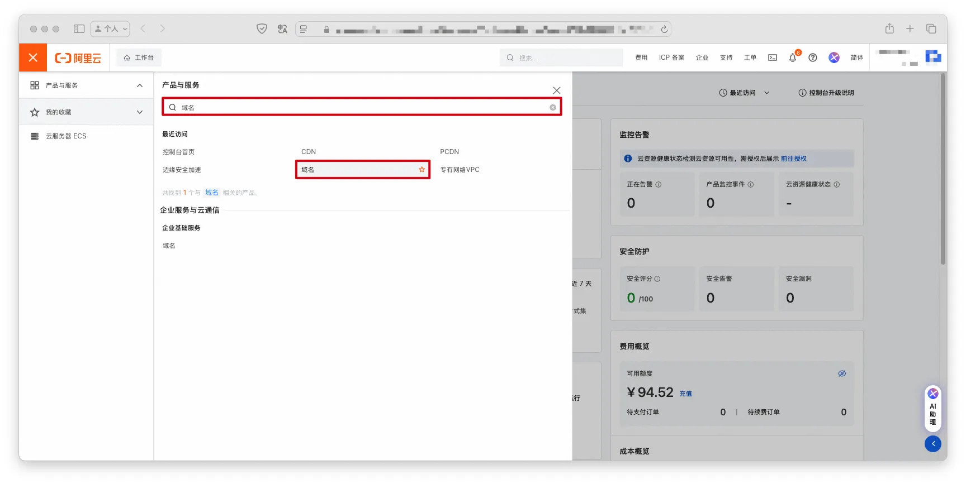This screenshot has height=484, width=966.
Task: Open the ICP 备案 menu item
Action: coord(671,57)
